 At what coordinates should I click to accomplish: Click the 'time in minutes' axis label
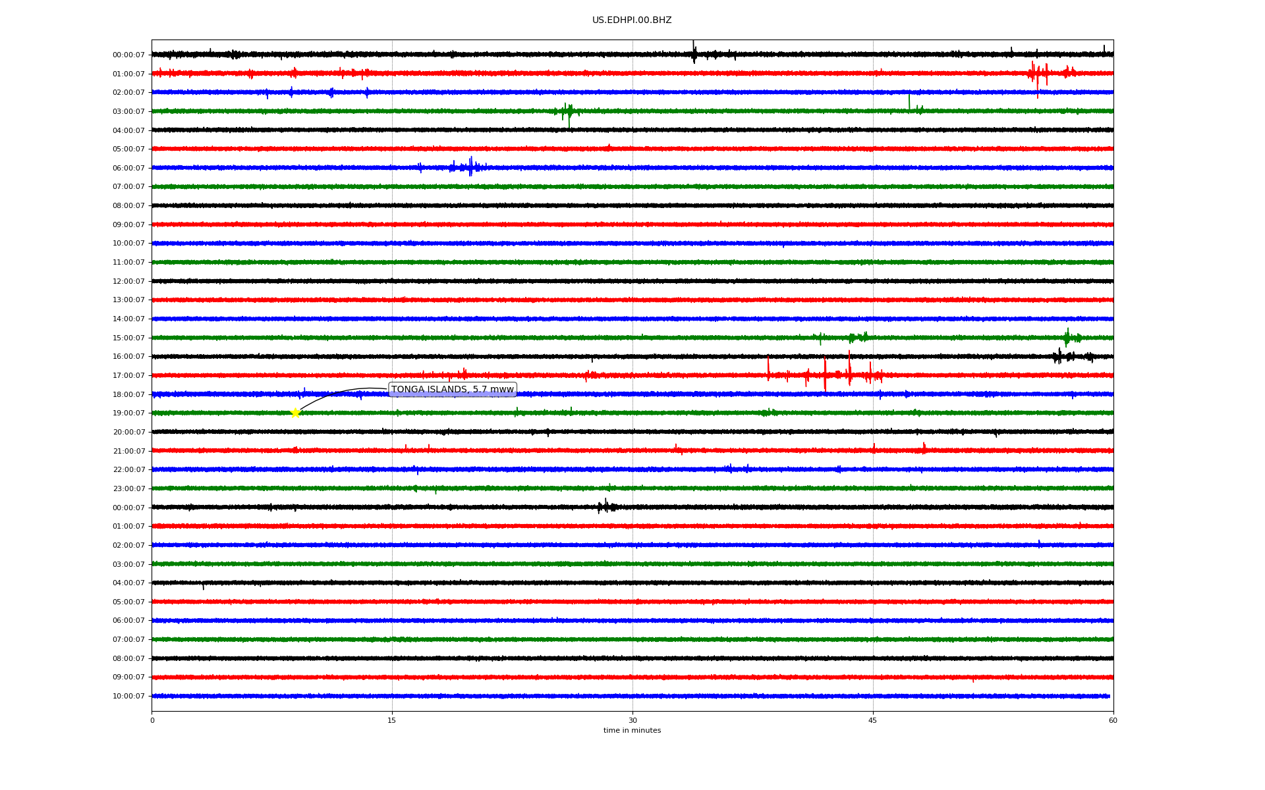631,730
